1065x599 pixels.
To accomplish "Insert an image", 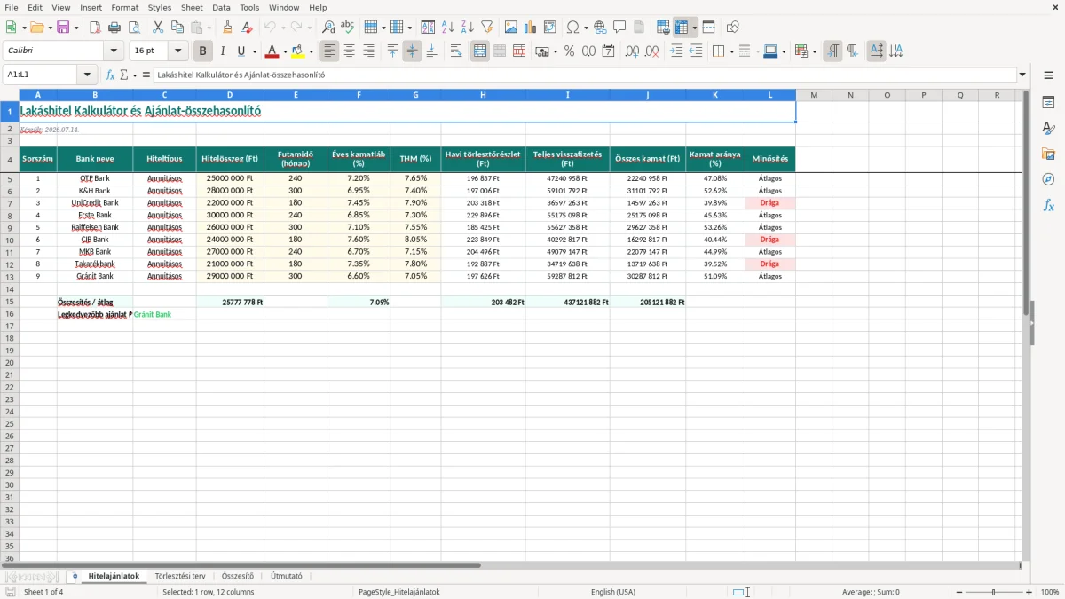I will coord(511,28).
